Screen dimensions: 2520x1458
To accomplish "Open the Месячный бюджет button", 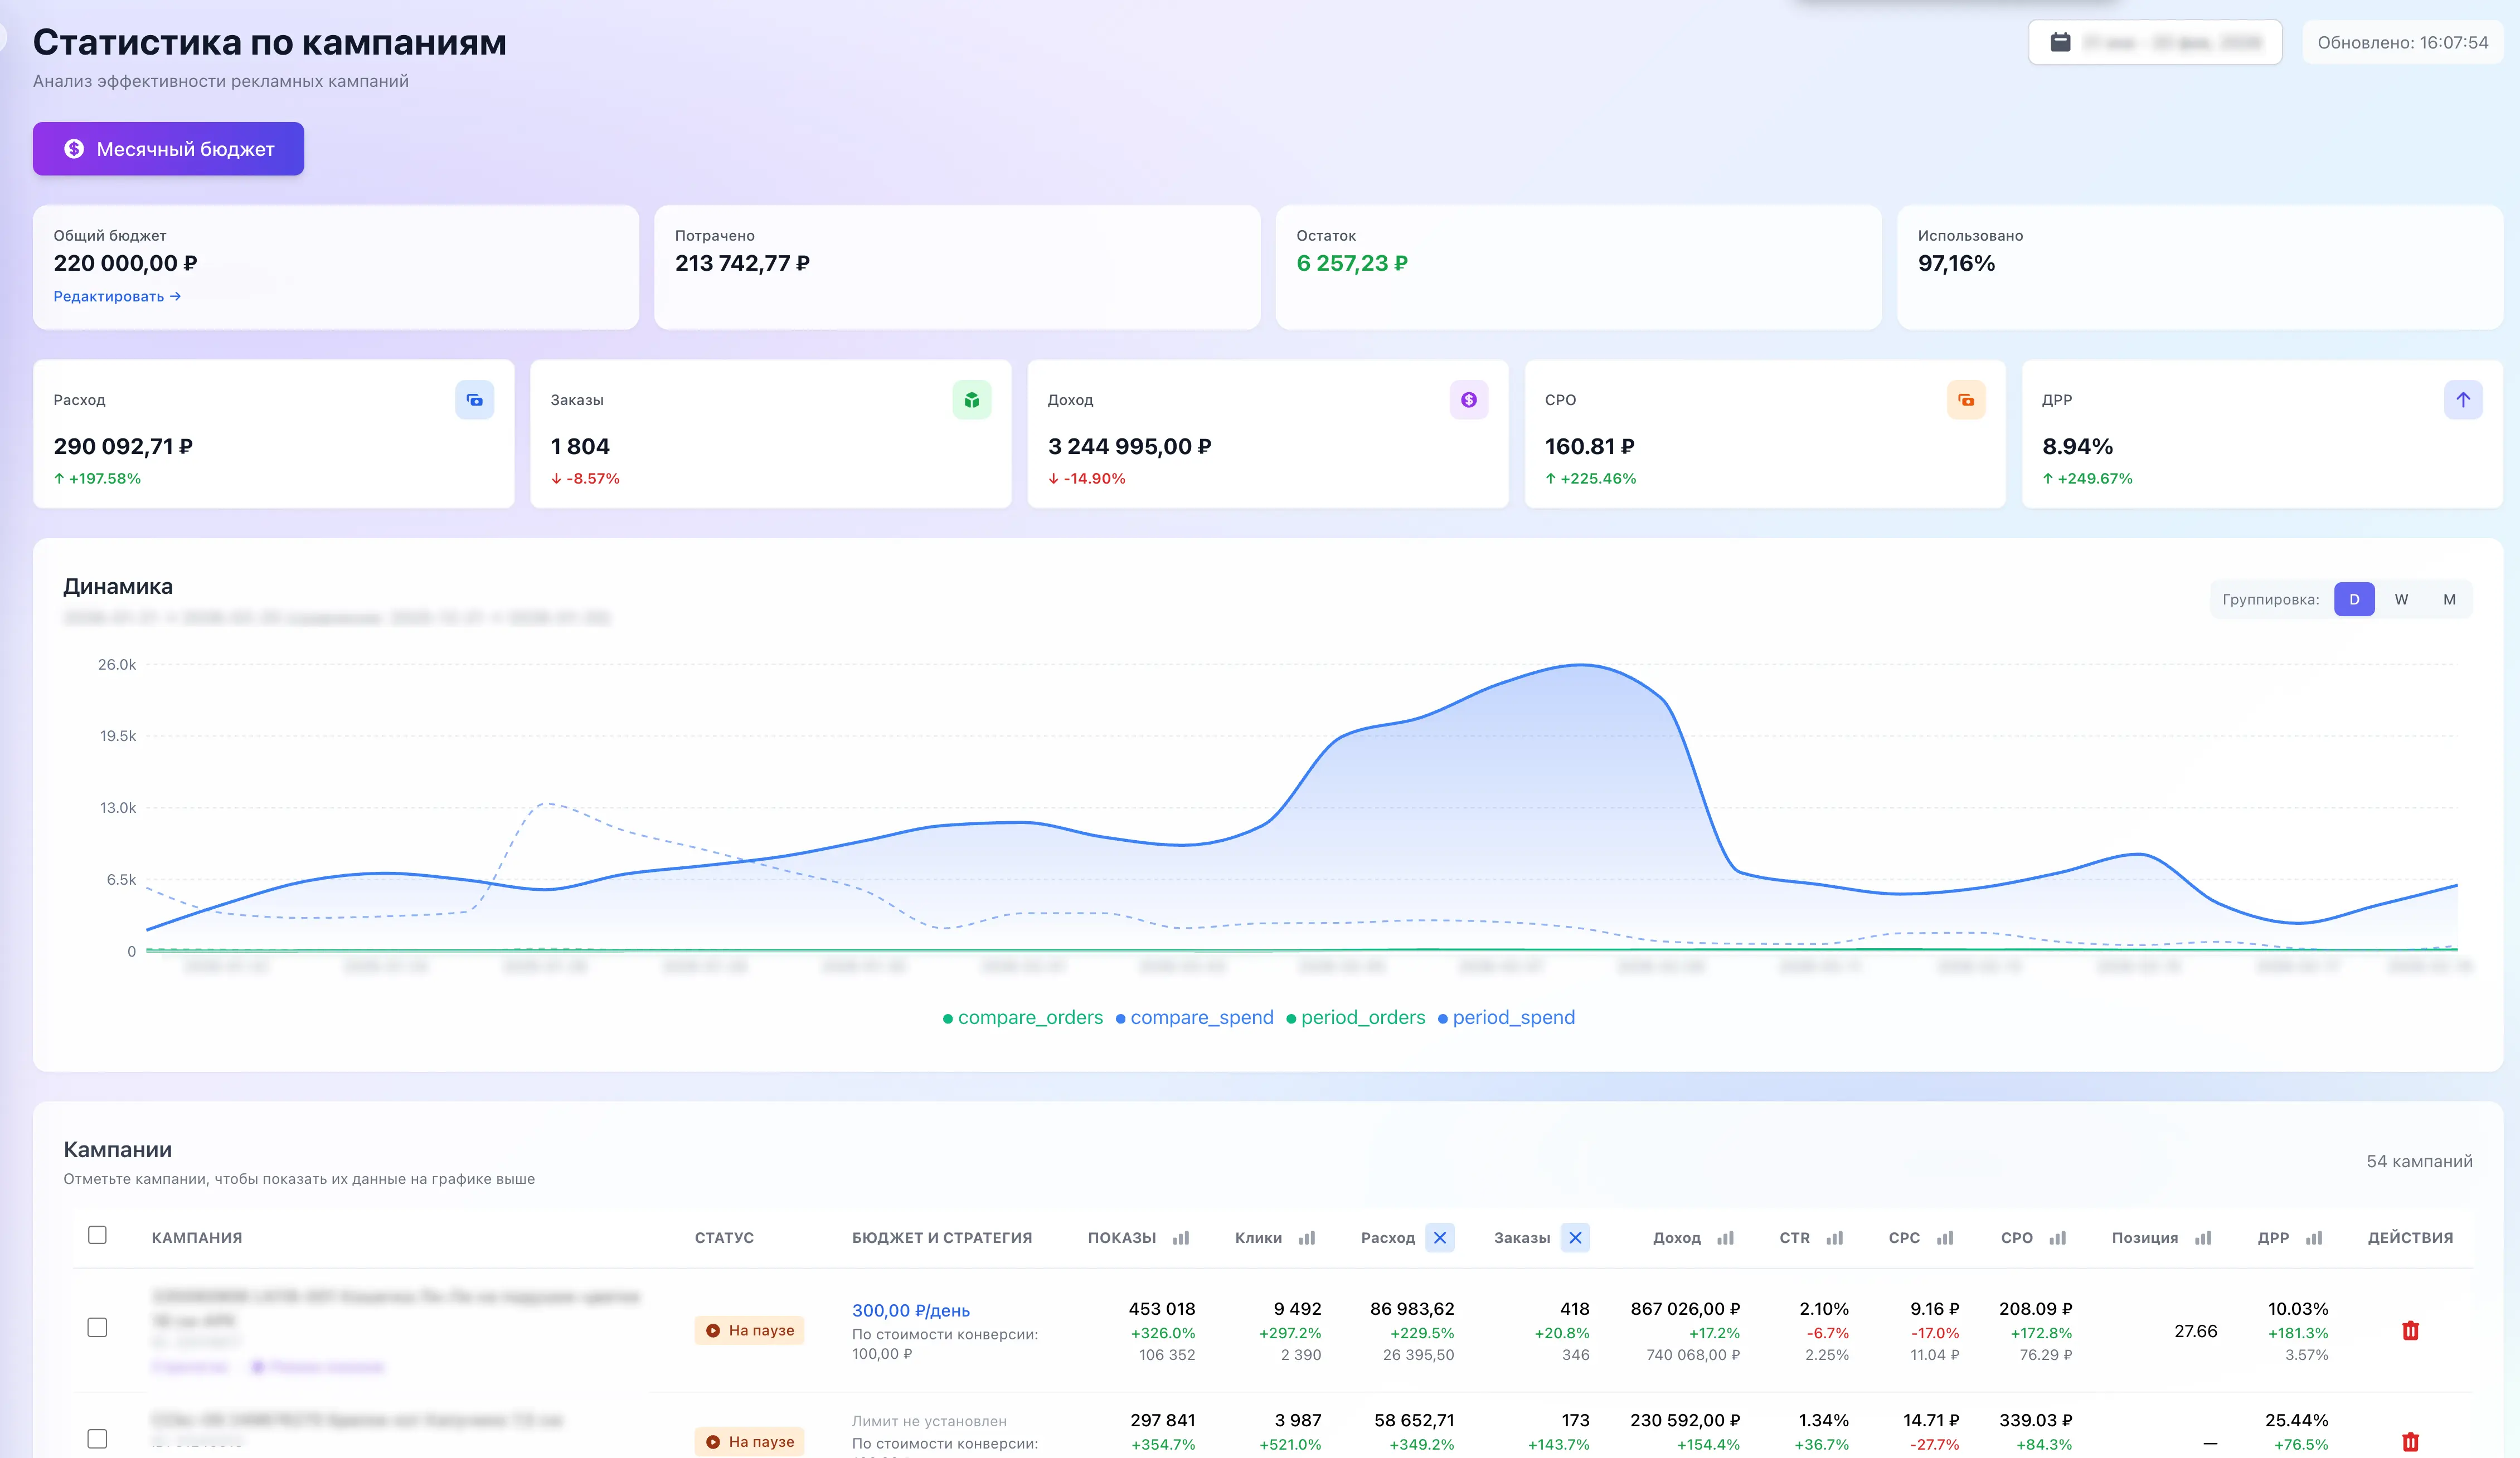I will [168, 149].
